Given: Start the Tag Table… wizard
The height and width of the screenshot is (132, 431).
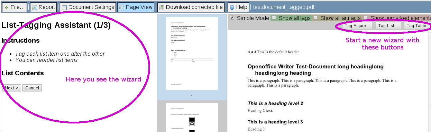Looking at the screenshot, I should pos(418,26).
